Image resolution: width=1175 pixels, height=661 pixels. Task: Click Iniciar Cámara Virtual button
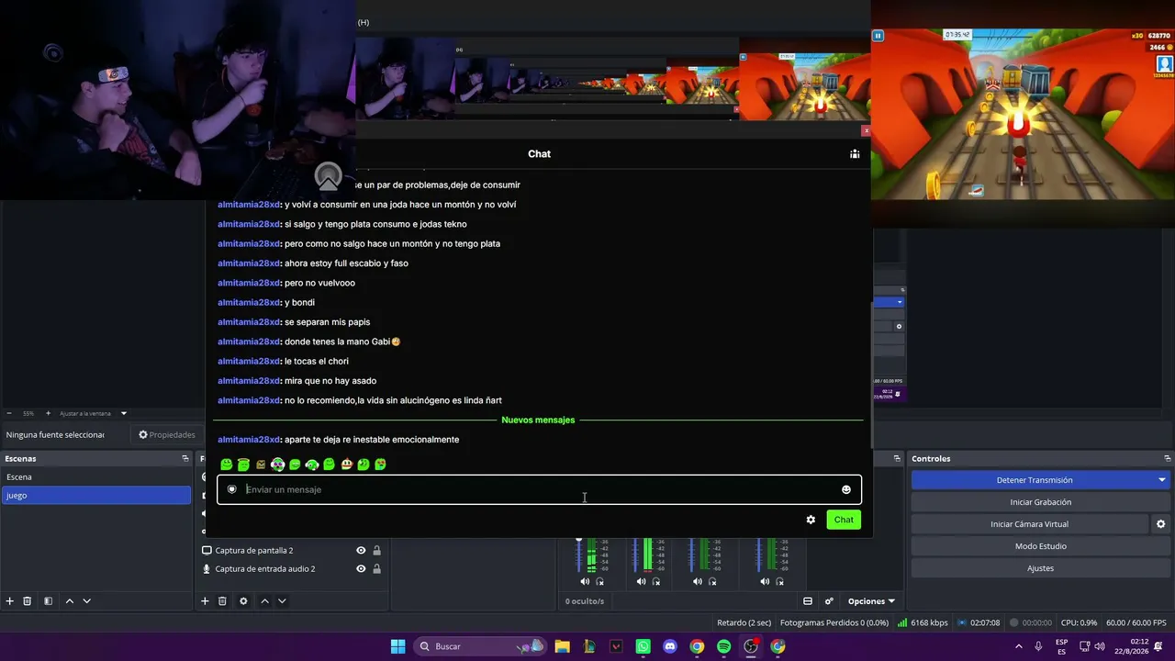tap(1029, 524)
